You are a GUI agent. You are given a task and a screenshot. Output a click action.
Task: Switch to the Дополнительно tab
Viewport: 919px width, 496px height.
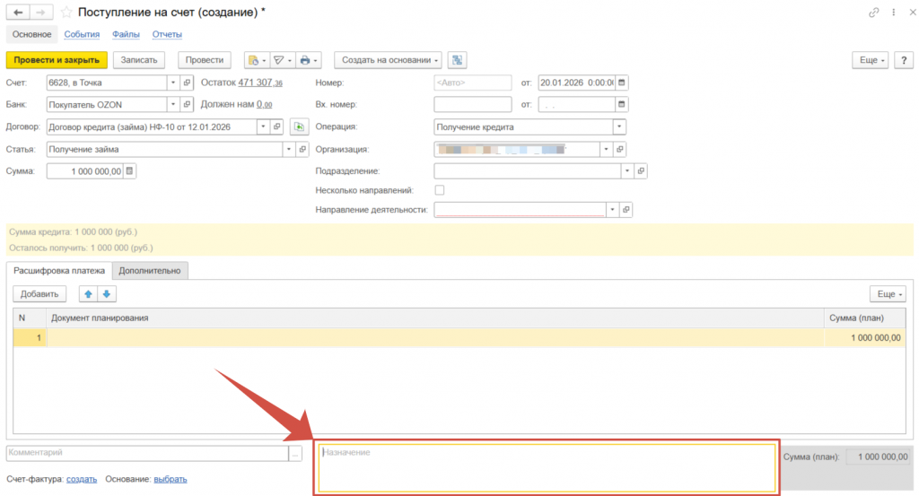click(150, 270)
